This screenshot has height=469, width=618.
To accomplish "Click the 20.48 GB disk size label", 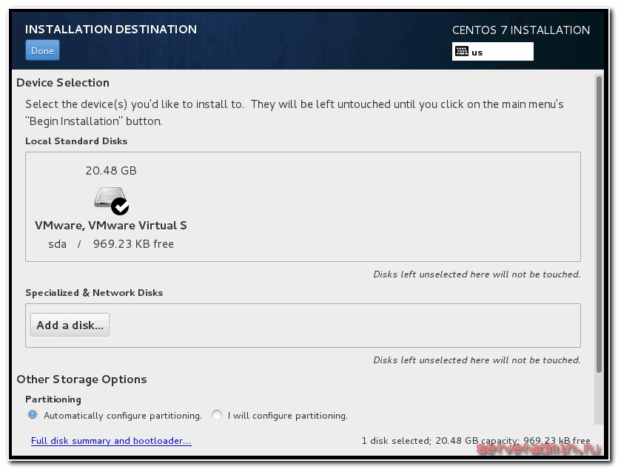I will (111, 171).
